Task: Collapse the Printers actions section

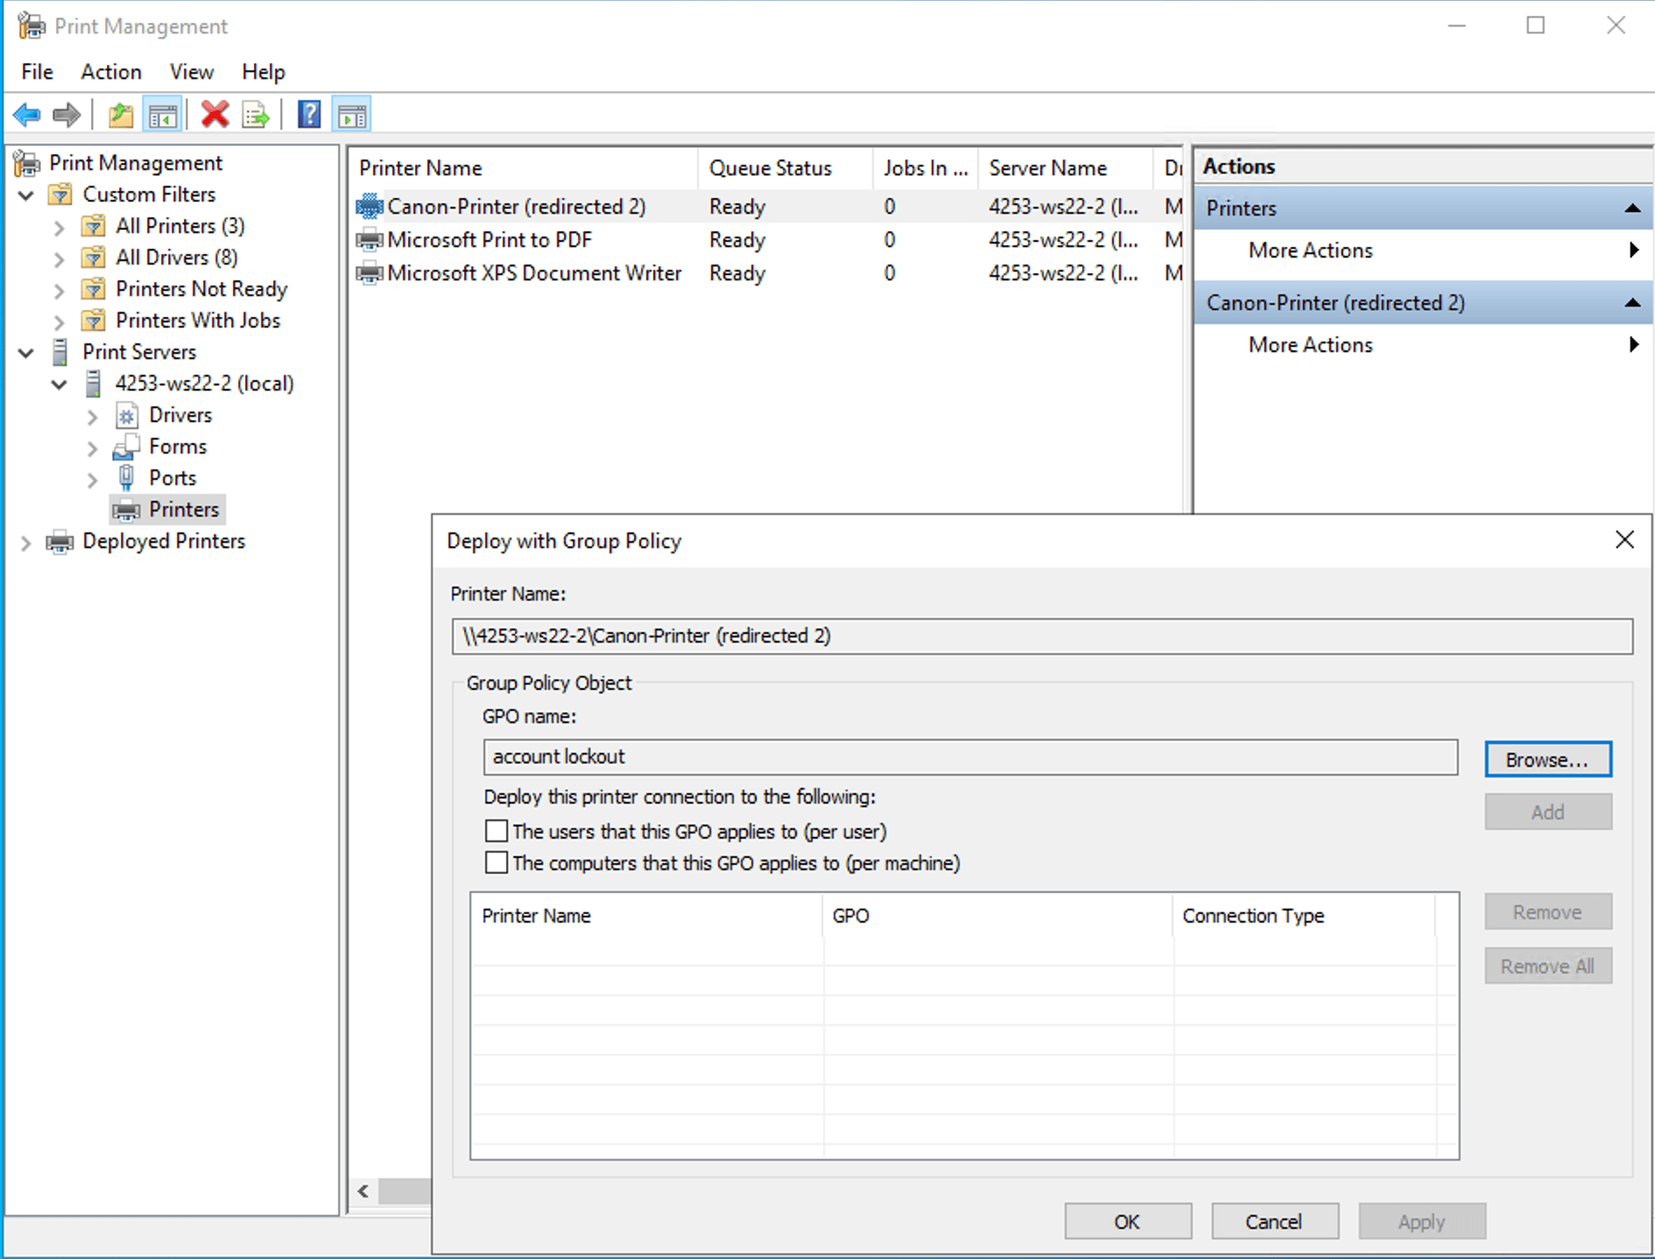Action: click(1634, 208)
